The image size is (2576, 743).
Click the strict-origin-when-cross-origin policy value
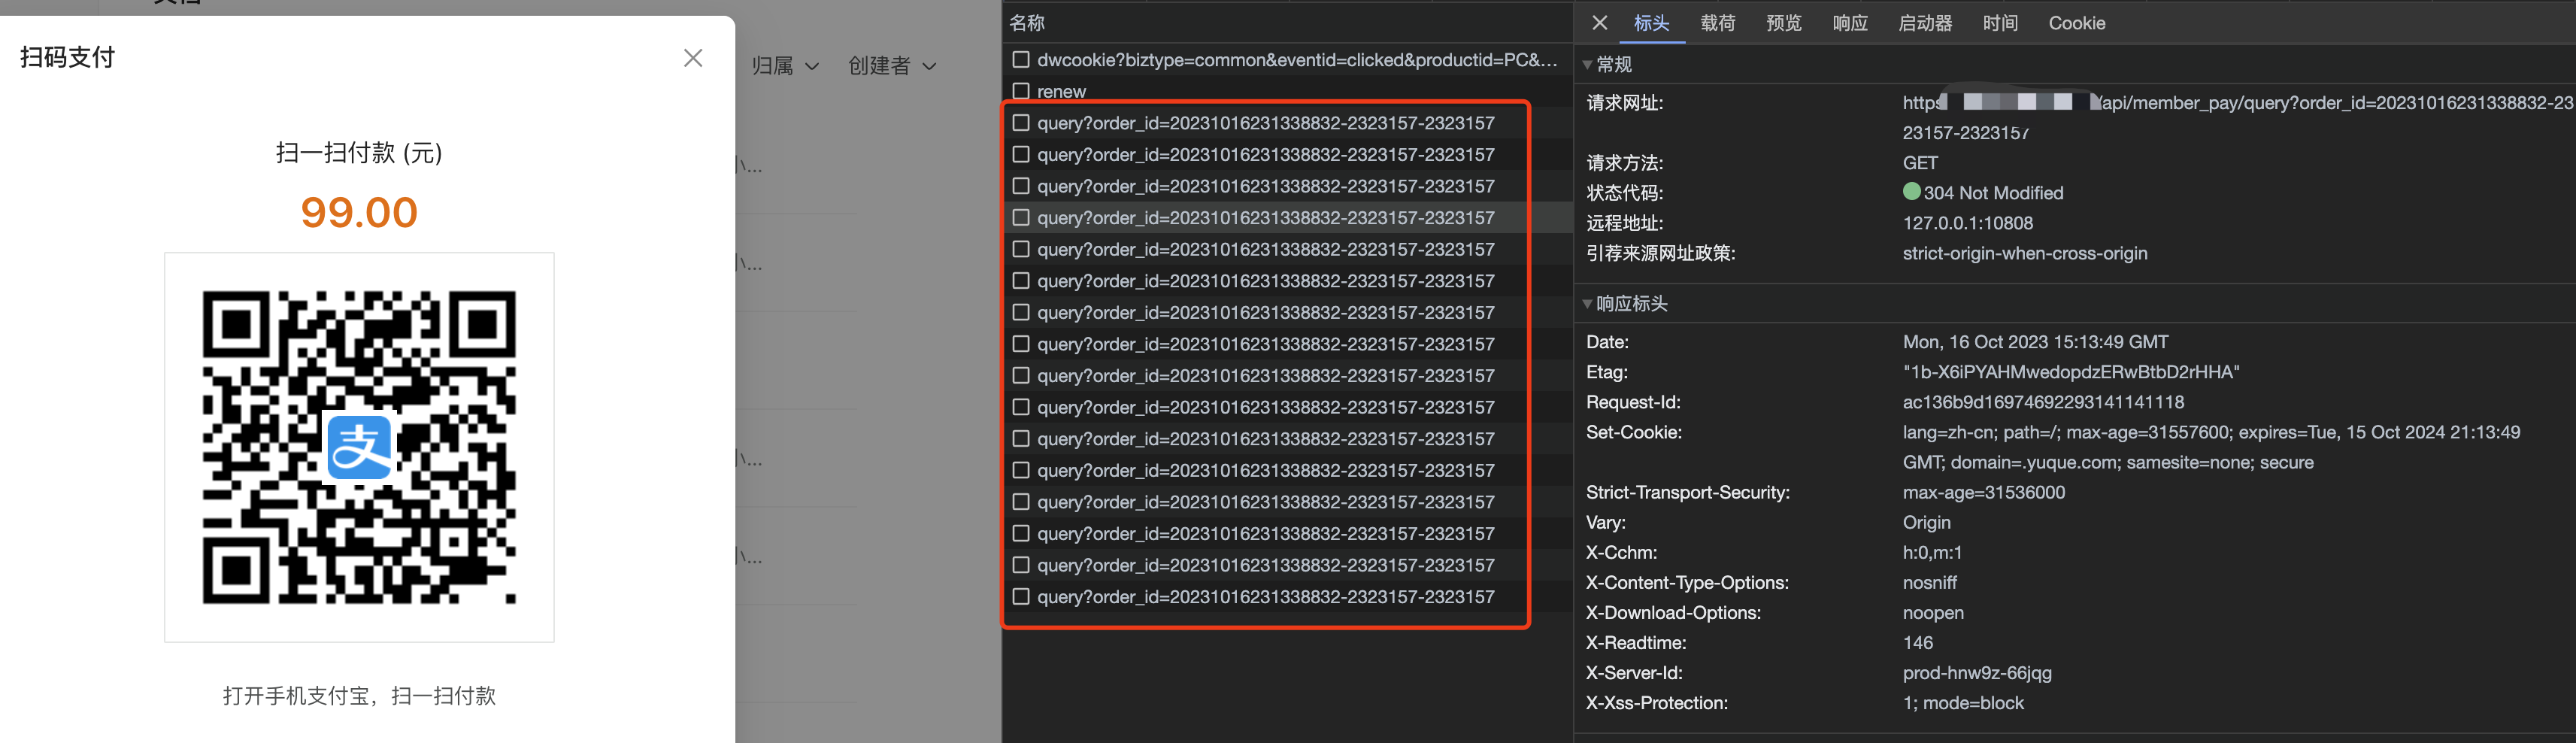click(2024, 253)
